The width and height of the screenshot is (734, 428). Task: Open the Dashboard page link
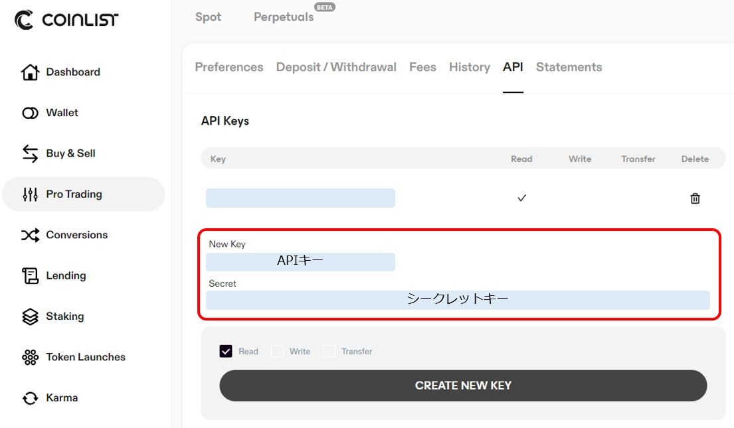coord(73,72)
